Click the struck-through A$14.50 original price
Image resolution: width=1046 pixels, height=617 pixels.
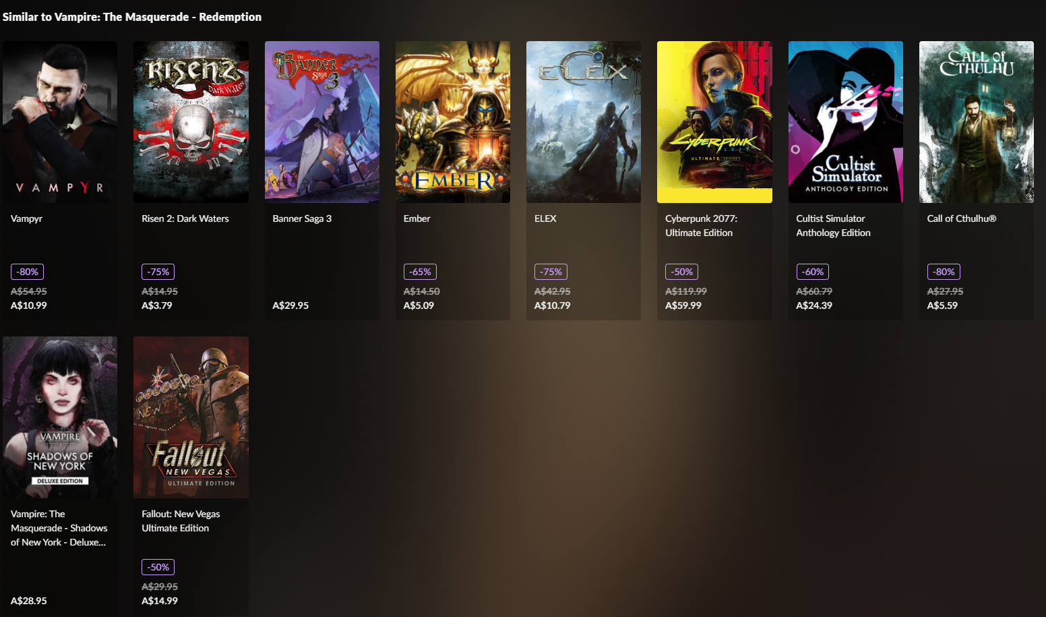click(421, 291)
